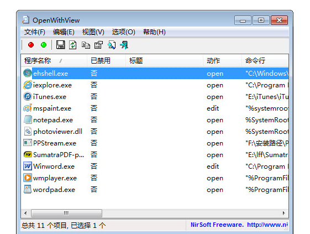The image size is (310, 234).
Task: Click the E:\lff\Sumatr command line cell
Action: pos(267,155)
